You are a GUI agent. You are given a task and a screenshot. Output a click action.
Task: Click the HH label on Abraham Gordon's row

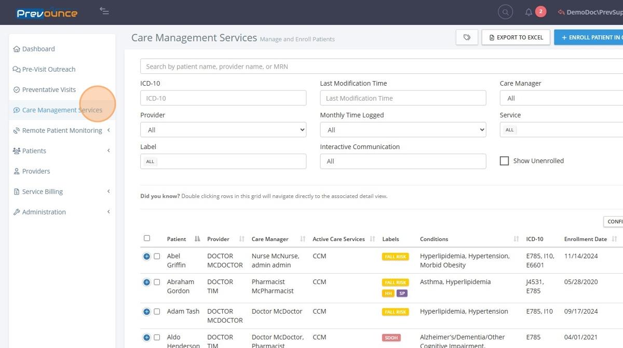click(x=388, y=293)
